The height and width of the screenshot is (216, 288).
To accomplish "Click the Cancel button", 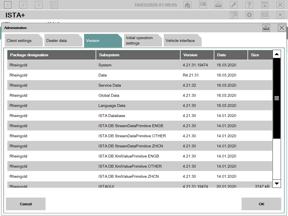I will (26, 204).
